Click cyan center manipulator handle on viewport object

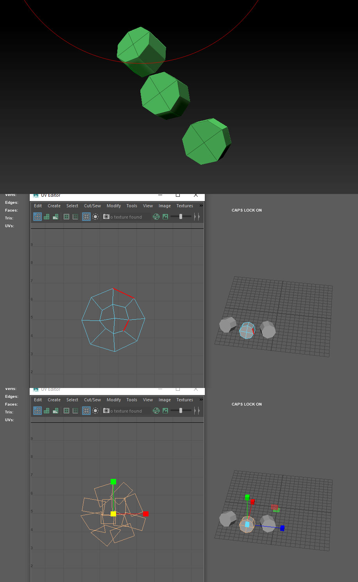(x=247, y=525)
